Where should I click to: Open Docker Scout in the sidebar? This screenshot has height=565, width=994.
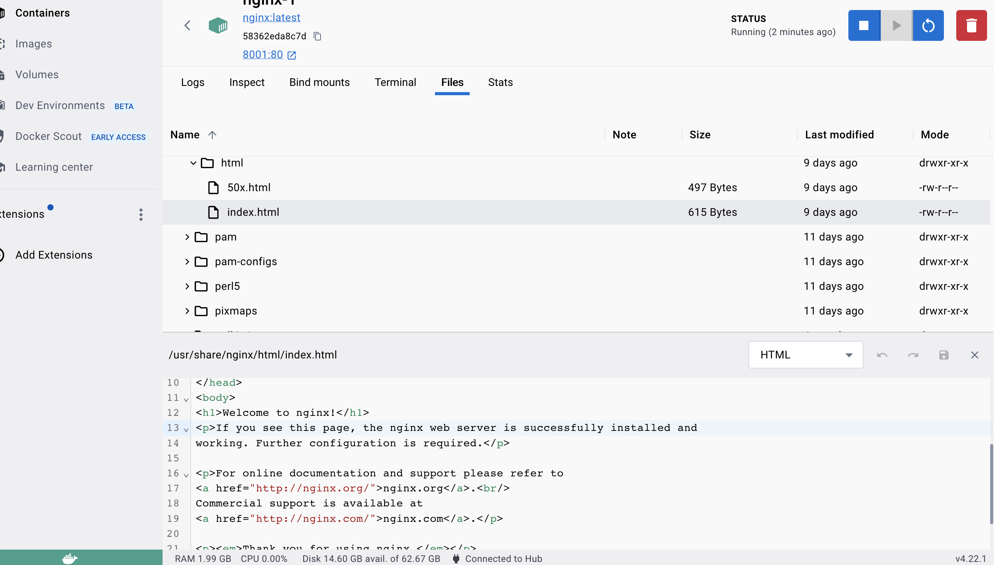coord(49,136)
